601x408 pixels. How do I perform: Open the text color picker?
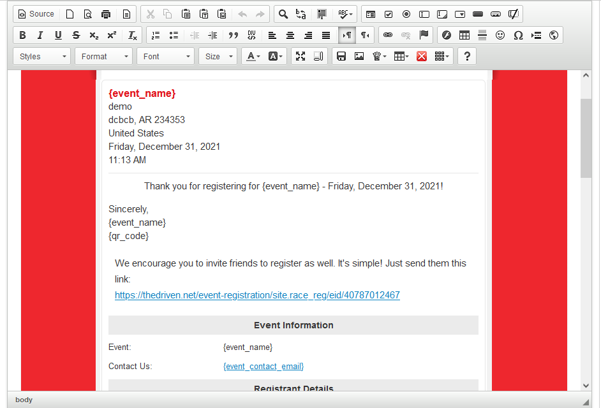253,56
